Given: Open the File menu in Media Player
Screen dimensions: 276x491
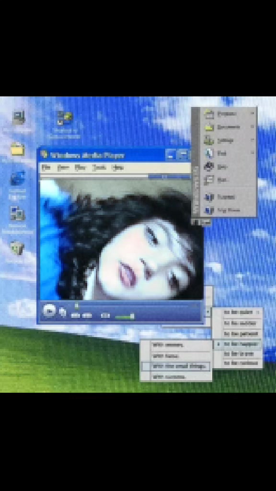Looking at the screenshot, I should pos(46,168).
